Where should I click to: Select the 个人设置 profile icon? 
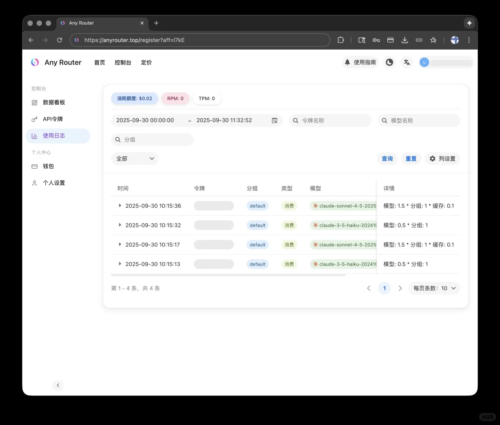pyautogui.click(x=34, y=183)
